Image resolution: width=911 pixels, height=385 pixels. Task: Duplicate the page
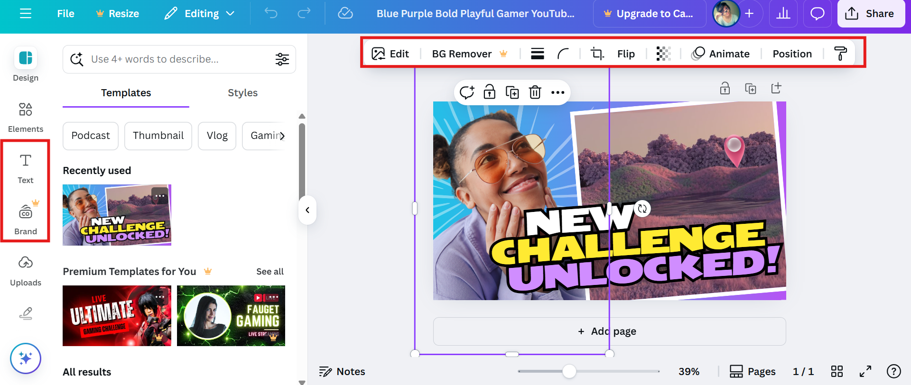pos(751,88)
